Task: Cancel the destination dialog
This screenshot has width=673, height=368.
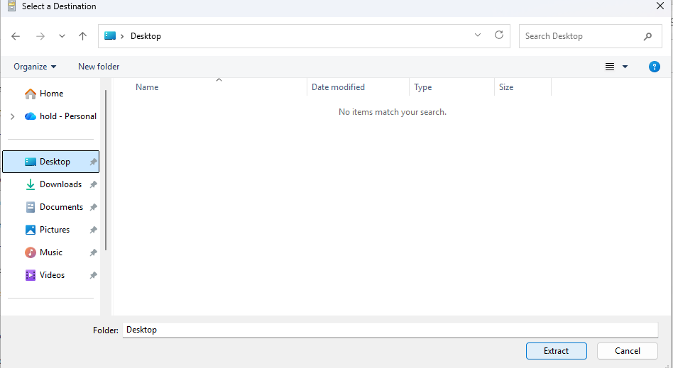Action: click(x=627, y=350)
